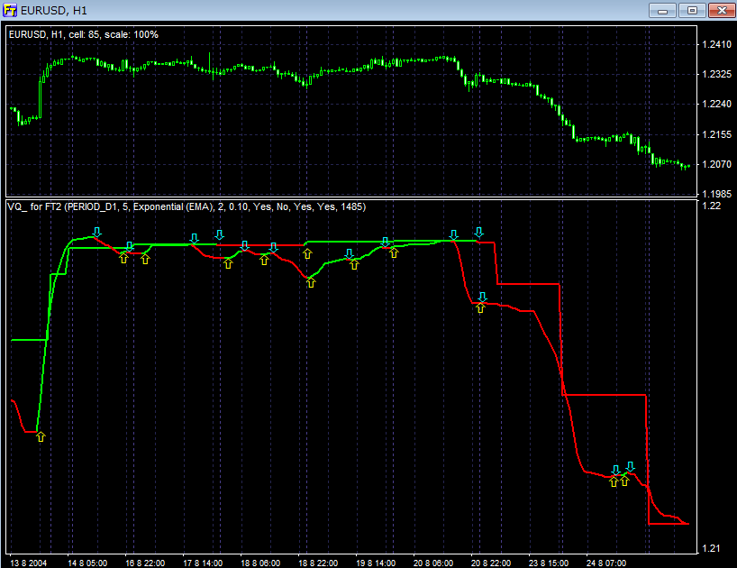Close the EURUSD, H1 chart window

pos(722,10)
